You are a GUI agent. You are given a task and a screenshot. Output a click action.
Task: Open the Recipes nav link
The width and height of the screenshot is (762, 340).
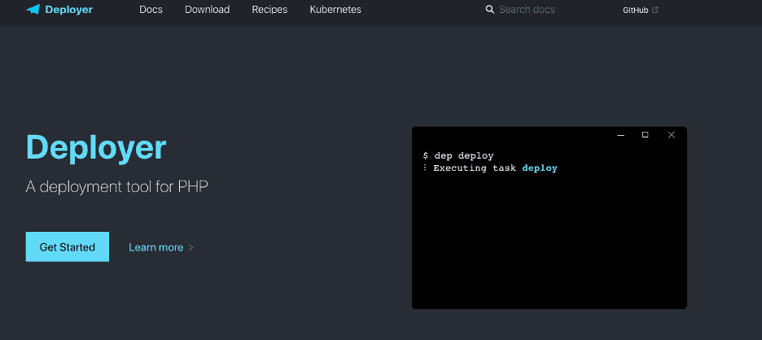[269, 10]
